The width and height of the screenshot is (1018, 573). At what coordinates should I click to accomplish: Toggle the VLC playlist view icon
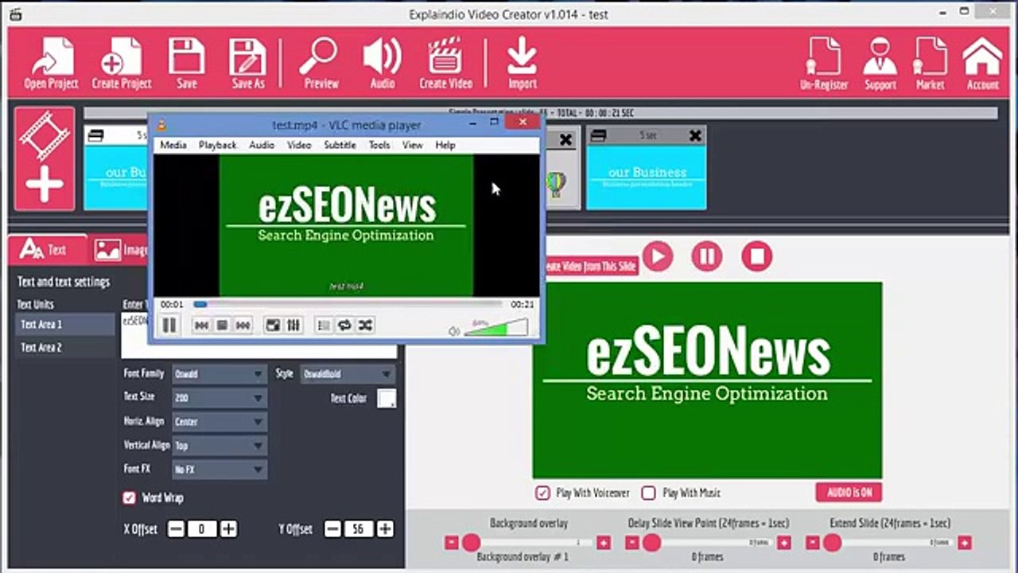tap(323, 325)
